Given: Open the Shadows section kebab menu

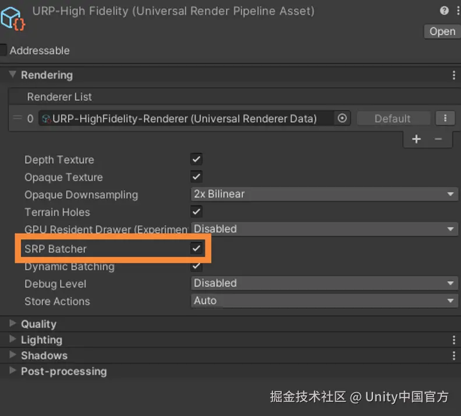Looking at the screenshot, I should [453, 355].
